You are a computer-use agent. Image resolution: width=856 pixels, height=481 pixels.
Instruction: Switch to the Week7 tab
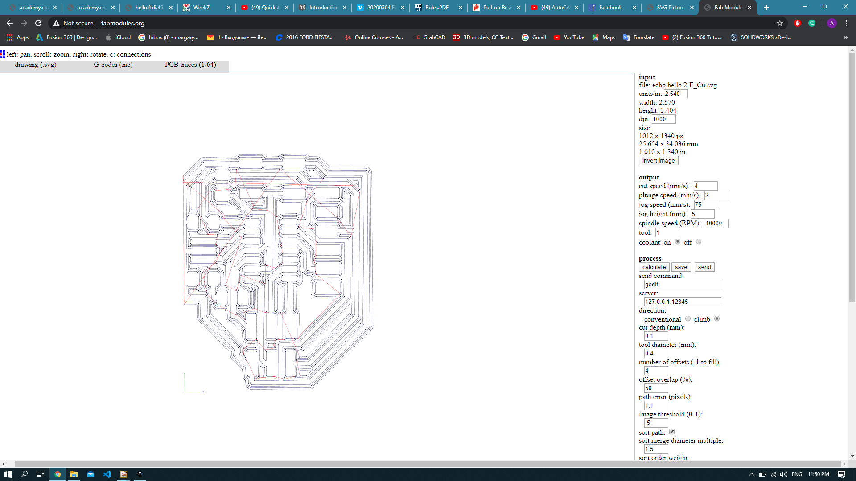[x=206, y=8]
